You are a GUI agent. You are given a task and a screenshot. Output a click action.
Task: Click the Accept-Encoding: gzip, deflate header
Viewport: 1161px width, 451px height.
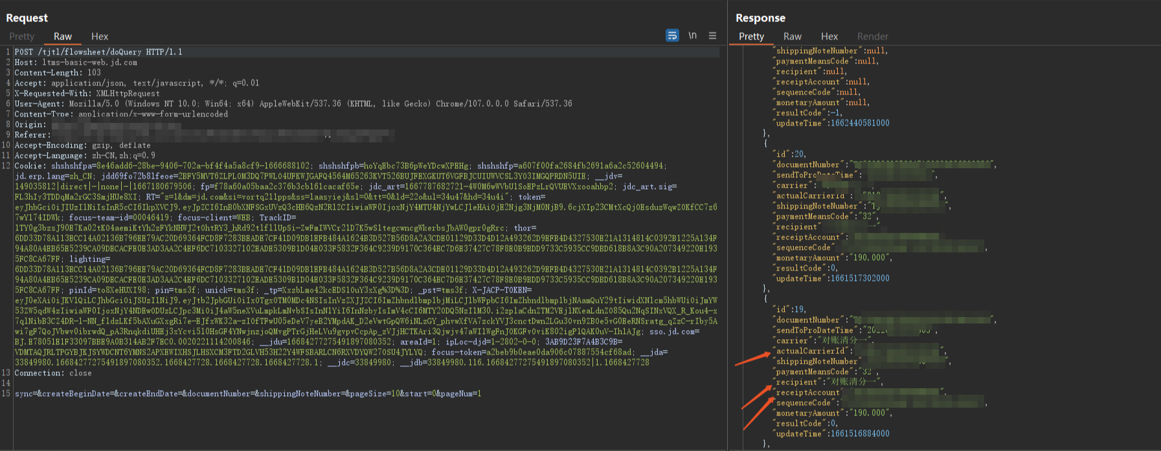click(x=82, y=145)
